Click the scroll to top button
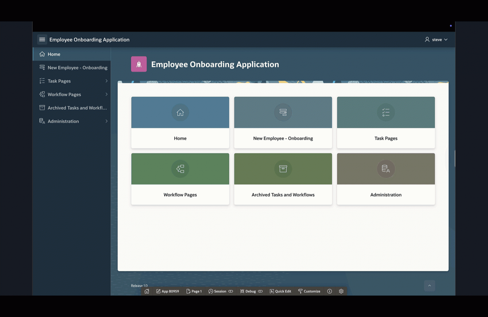488x317 pixels. tap(429, 286)
